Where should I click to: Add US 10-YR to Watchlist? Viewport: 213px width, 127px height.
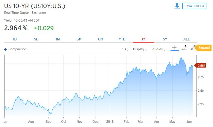coord(194,6)
